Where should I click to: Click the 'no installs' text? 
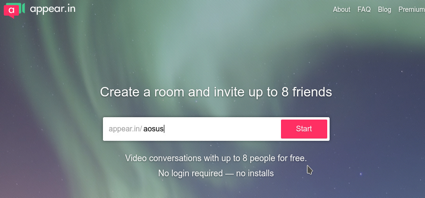pyautogui.click(x=255, y=173)
